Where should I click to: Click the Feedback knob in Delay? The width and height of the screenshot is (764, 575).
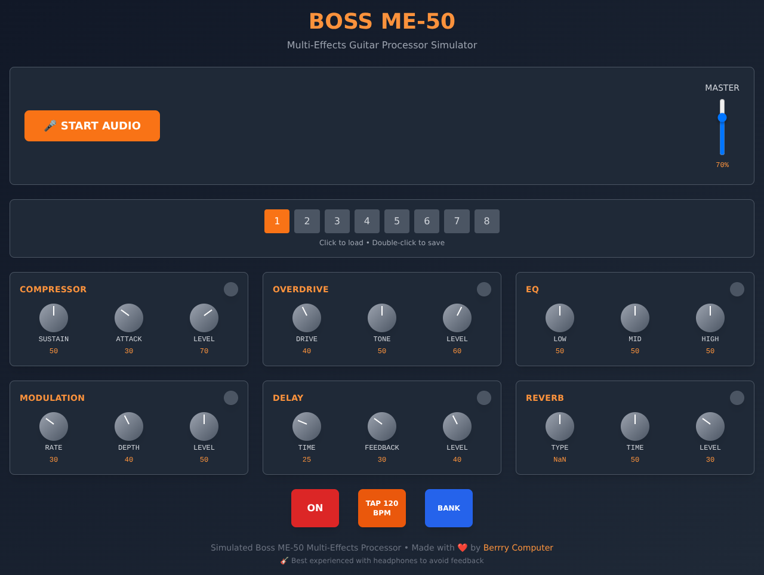pyautogui.click(x=382, y=426)
